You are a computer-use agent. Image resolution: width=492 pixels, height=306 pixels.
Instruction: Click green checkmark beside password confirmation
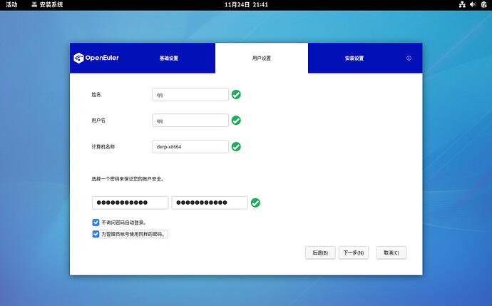coord(255,203)
